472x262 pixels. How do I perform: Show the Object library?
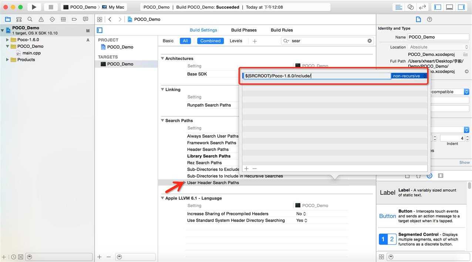coord(429,176)
